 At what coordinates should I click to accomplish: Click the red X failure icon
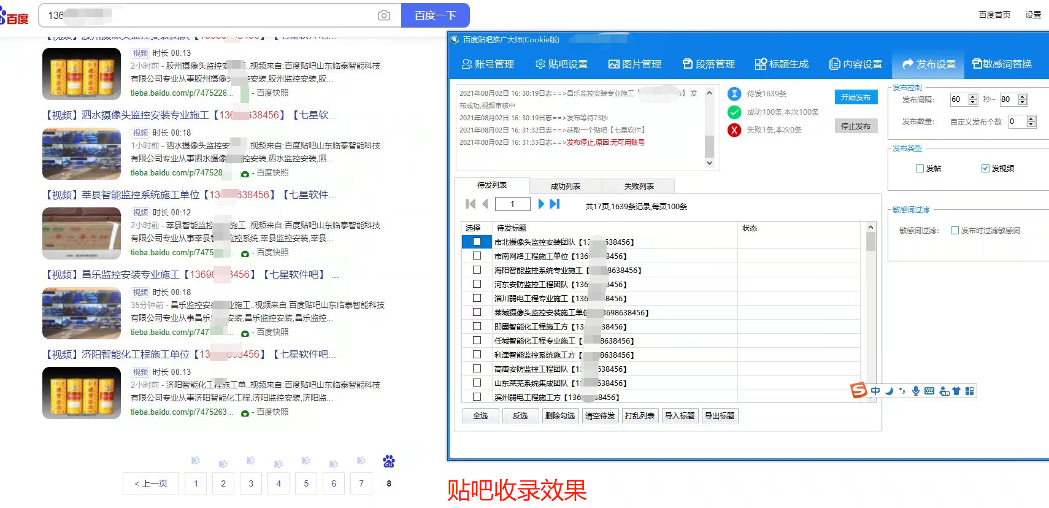pyautogui.click(x=734, y=130)
